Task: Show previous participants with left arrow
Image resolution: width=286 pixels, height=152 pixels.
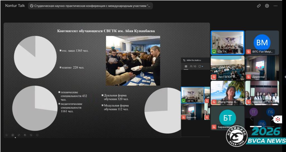Action: click(x=251, y=118)
